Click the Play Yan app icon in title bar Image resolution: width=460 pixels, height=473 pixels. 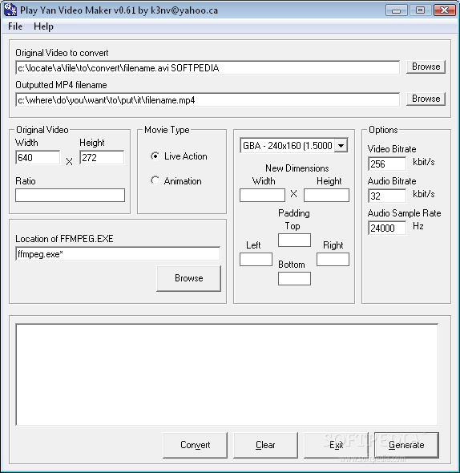point(10,10)
